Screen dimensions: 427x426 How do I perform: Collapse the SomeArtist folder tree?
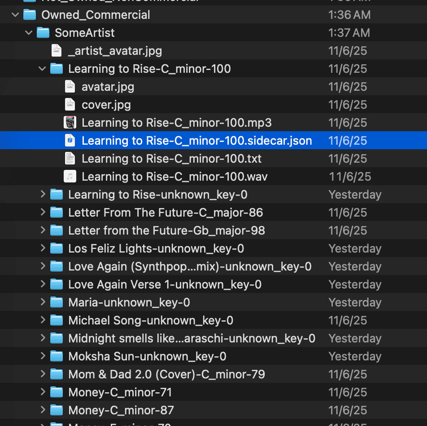tap(29, 33)
